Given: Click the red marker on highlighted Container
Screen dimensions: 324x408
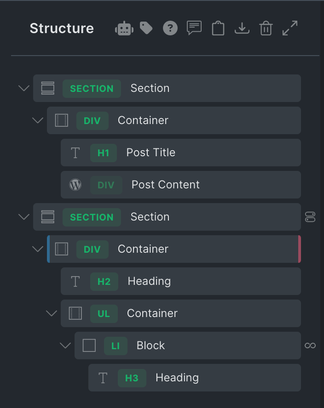Looking at the screenshot, I should (300, 249).
